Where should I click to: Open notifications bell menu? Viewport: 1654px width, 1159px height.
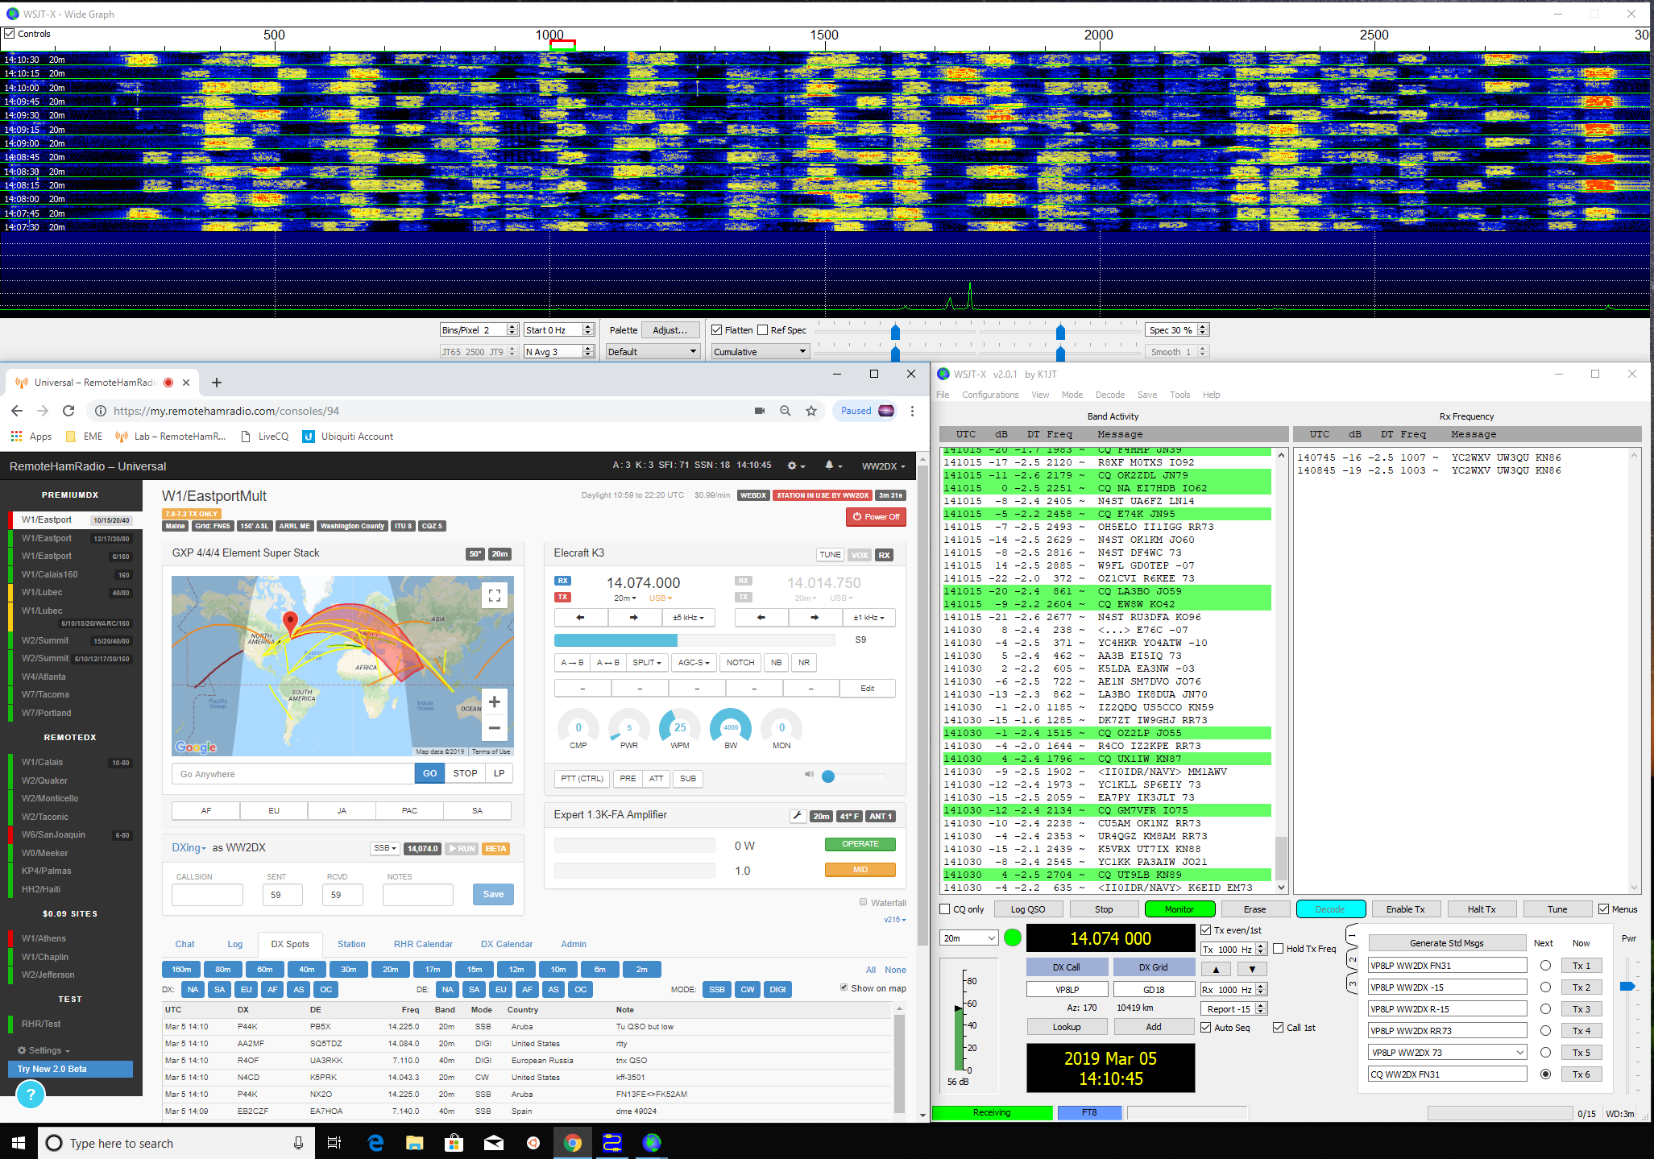click(x=833, y=466)
